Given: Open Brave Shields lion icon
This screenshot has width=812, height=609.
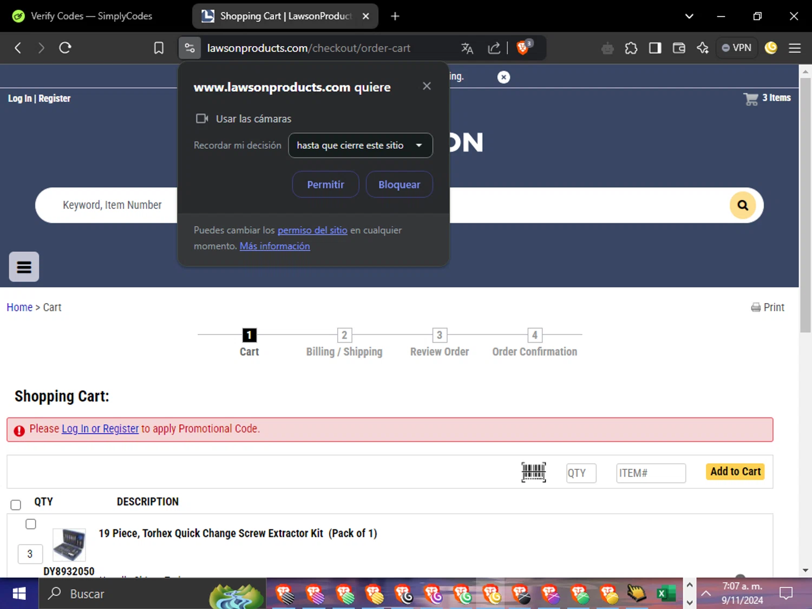Looking at the screenshot, I should tap(523, 48).
